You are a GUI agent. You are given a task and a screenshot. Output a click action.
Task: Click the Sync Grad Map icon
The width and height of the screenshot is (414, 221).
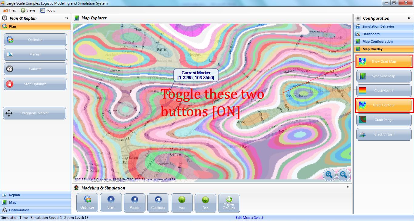[384, 76]
